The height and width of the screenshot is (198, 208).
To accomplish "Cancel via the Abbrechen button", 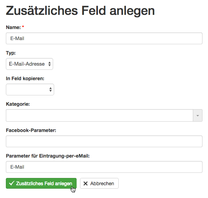I will click(99, 183).
